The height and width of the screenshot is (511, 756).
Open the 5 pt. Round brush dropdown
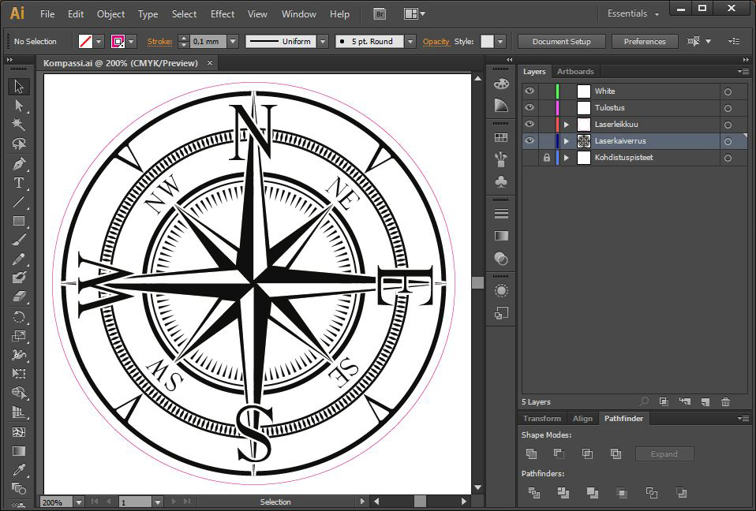pyautogui.click(x=410, y=42)
